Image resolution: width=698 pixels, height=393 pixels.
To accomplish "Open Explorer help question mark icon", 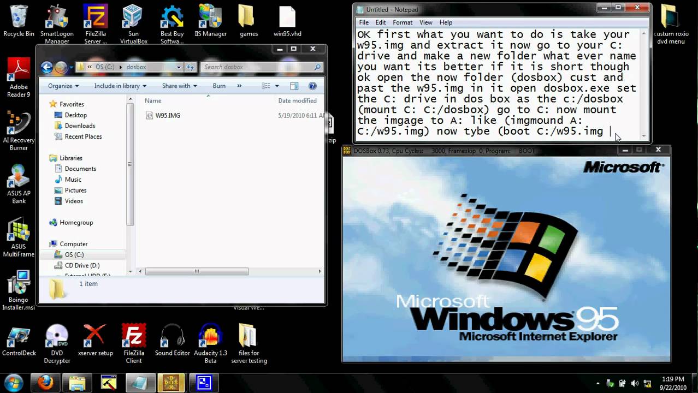I will point(312,86).
